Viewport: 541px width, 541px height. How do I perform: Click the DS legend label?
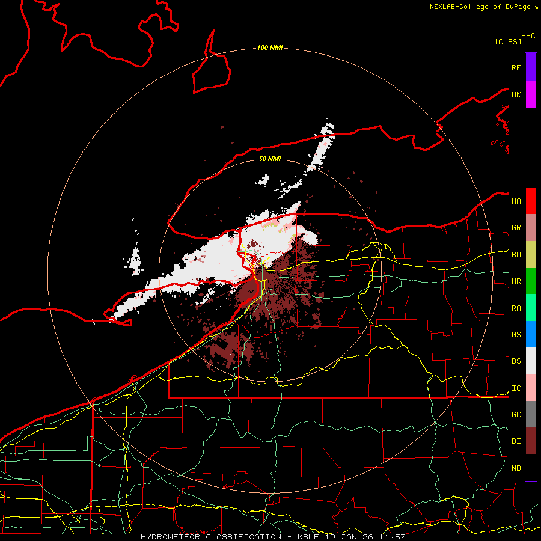(x=516, y=361)
